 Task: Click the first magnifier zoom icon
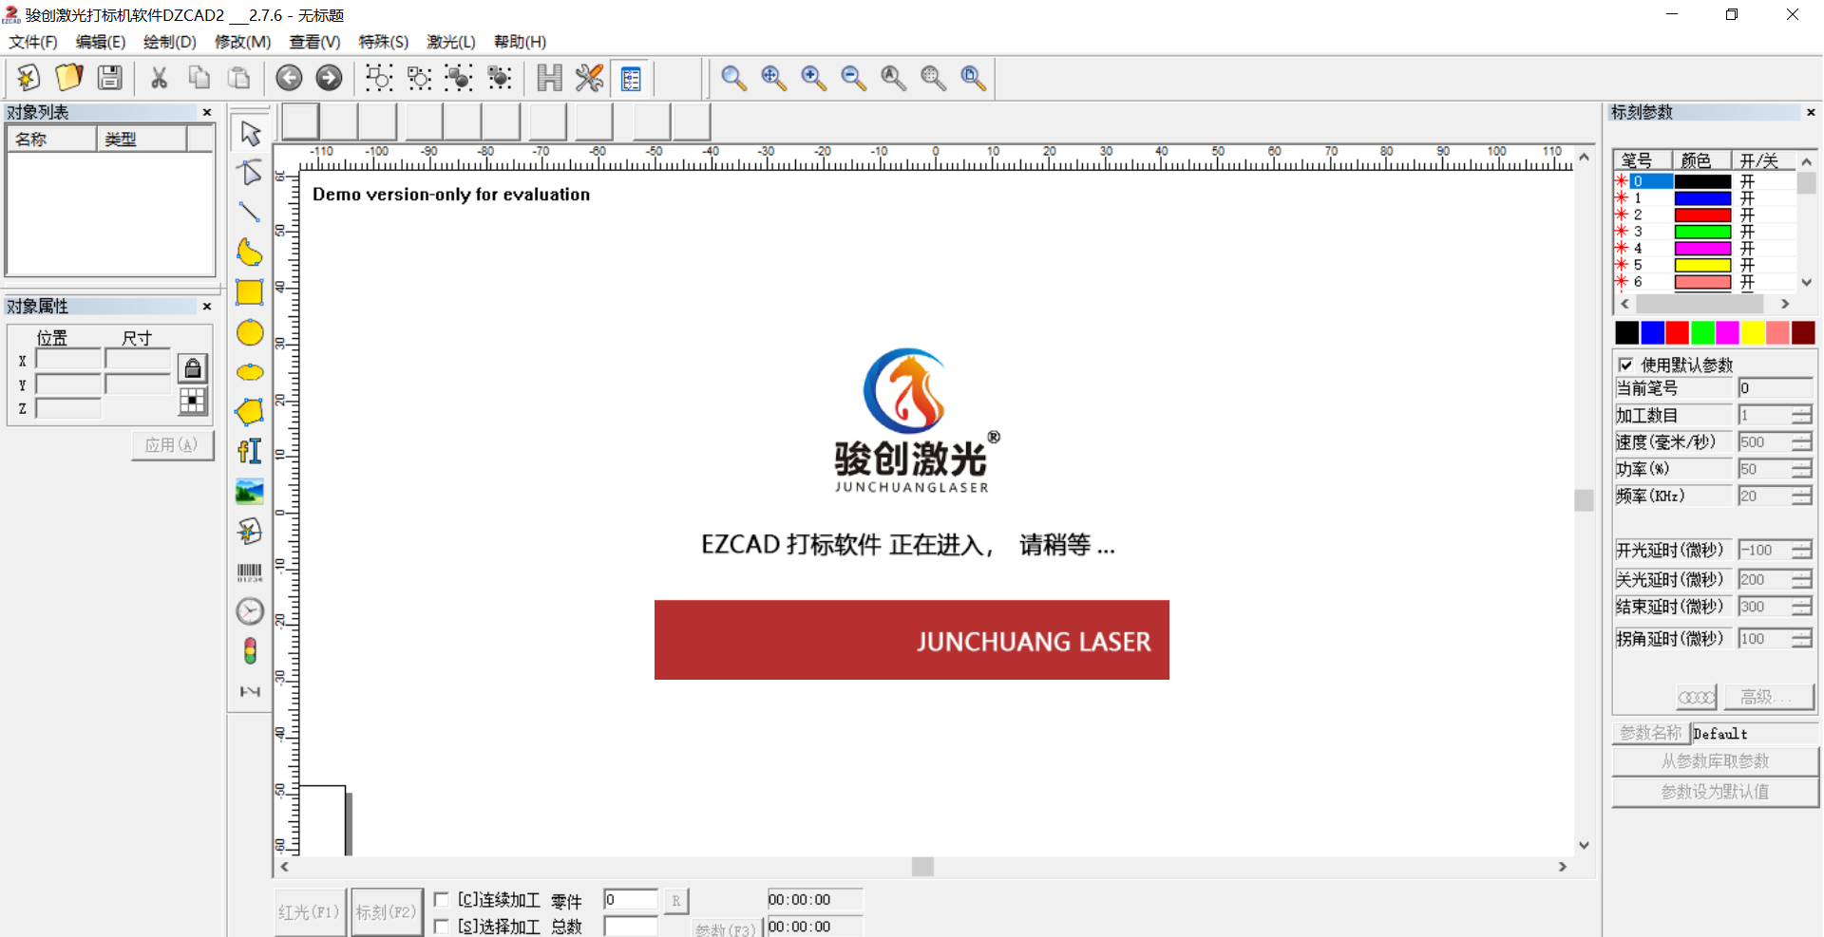[732, 78]
